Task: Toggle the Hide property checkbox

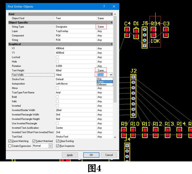Action: tap(57, 61)
